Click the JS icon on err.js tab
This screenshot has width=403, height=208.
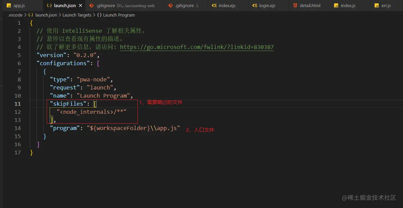[x=377, y=5]
